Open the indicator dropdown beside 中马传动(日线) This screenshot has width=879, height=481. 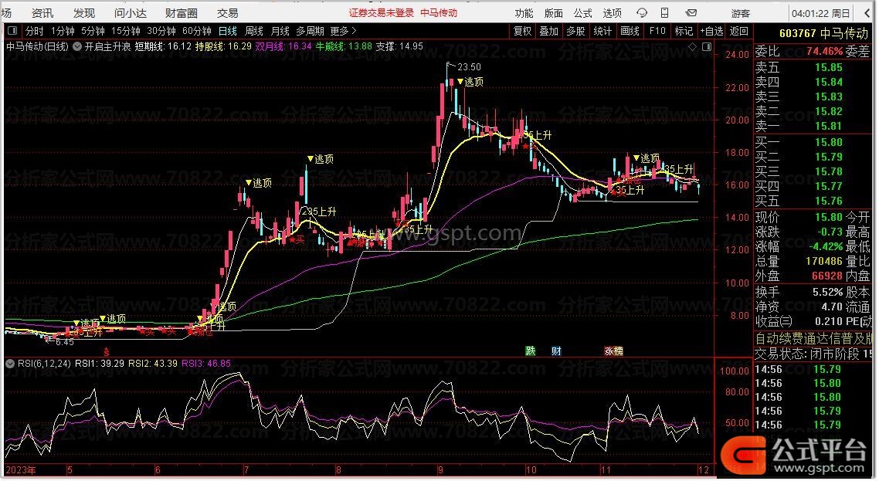click(x=76, y=46)
